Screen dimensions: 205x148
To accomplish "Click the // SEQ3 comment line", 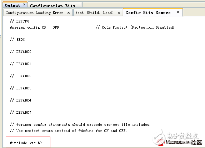I will 17,39.
